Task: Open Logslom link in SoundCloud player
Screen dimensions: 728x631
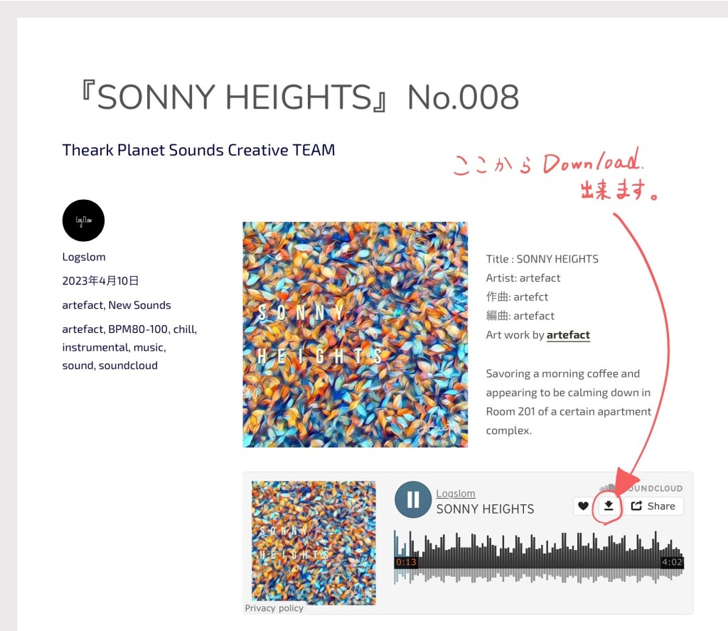Action: tap(456, 494)
